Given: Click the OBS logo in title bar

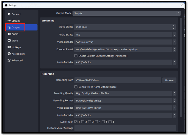Looking at the screenshot, I should [x=6, y=5].
